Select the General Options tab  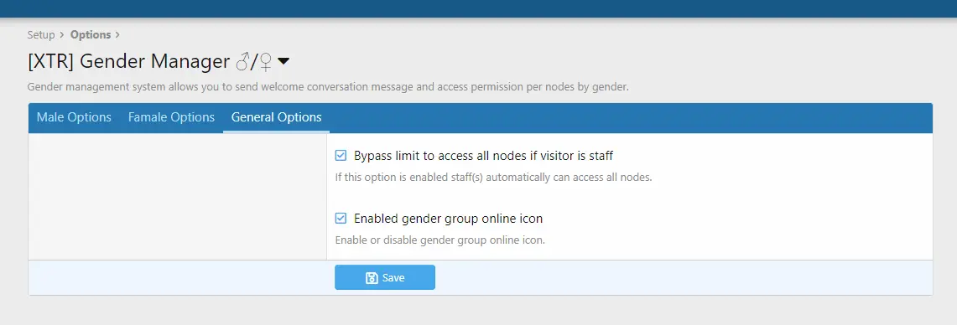[277, 117]
